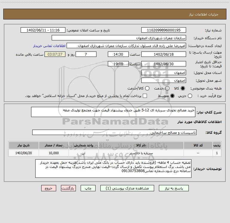This screenshot has height=223, width=230.
Task: Select the کالا/خدمت radio button
Action: pos(147,88)
